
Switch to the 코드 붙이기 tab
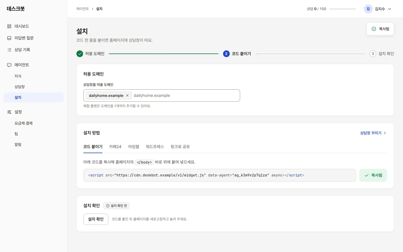(93, 147)
